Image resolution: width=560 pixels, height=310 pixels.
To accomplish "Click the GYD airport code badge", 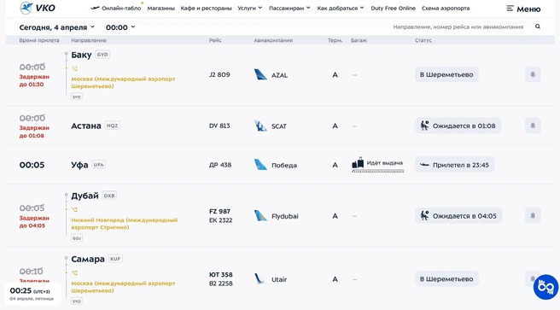I will [x=102, y=55].
